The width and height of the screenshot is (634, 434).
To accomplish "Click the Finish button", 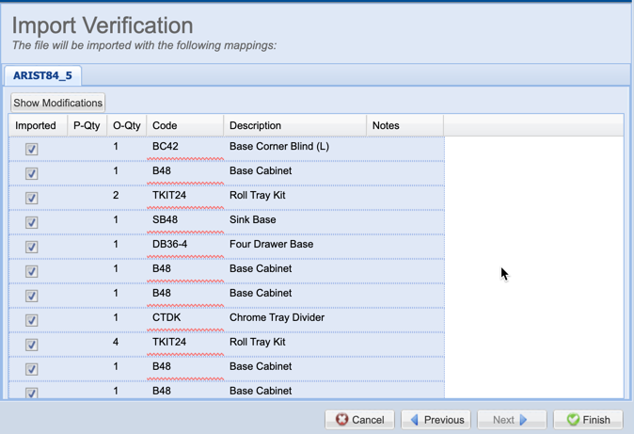I will tap(588, 420).
